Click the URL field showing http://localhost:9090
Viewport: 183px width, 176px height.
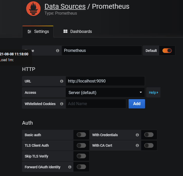click(x=105, y=81)
